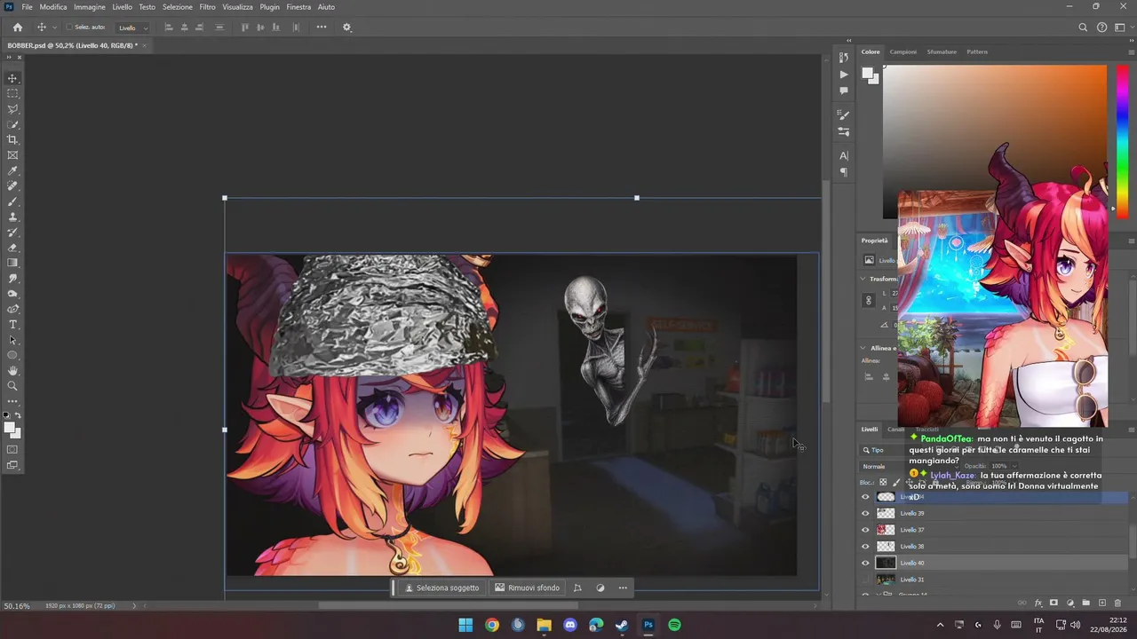Select the Spot Healing Brush tool

tap(12, 186)
